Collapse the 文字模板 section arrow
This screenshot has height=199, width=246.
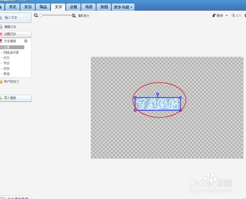[x=26, y=41]
